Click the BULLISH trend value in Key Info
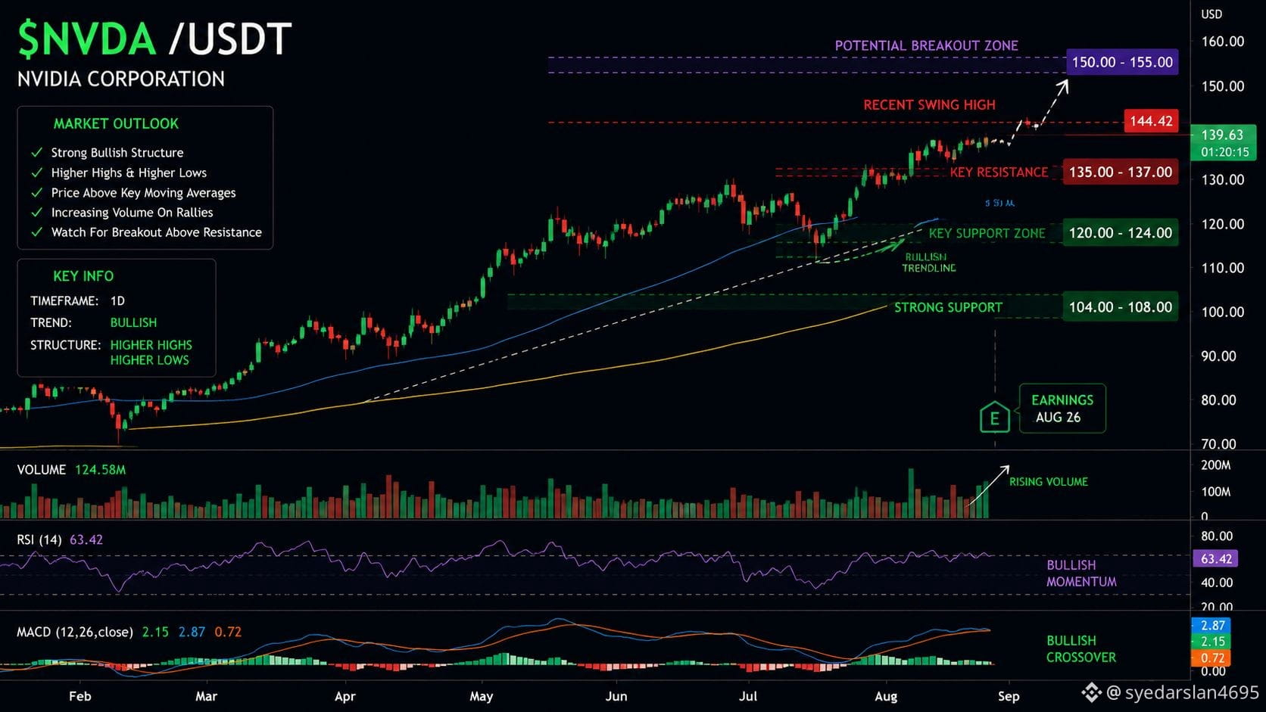The image size is (1266, 712). click(133, 322)
